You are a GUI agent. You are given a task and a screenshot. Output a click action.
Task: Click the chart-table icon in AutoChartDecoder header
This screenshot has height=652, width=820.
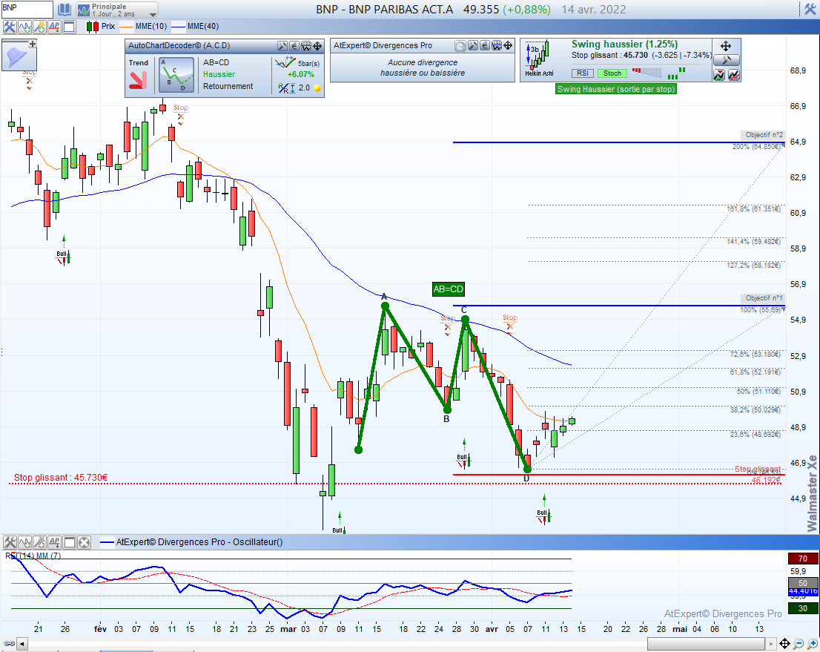coord(306,46)
